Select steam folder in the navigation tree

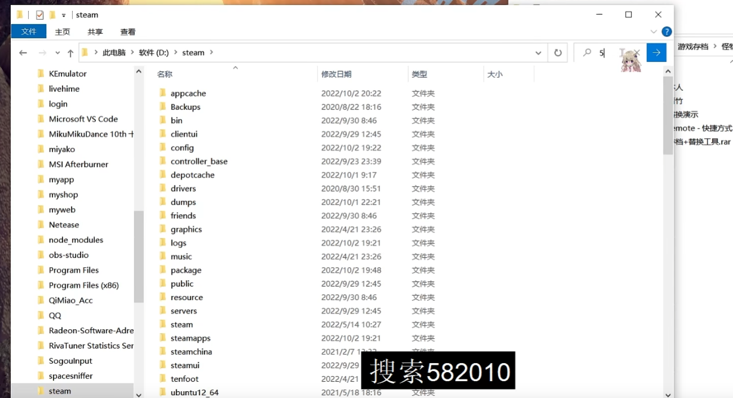(60, 391)
